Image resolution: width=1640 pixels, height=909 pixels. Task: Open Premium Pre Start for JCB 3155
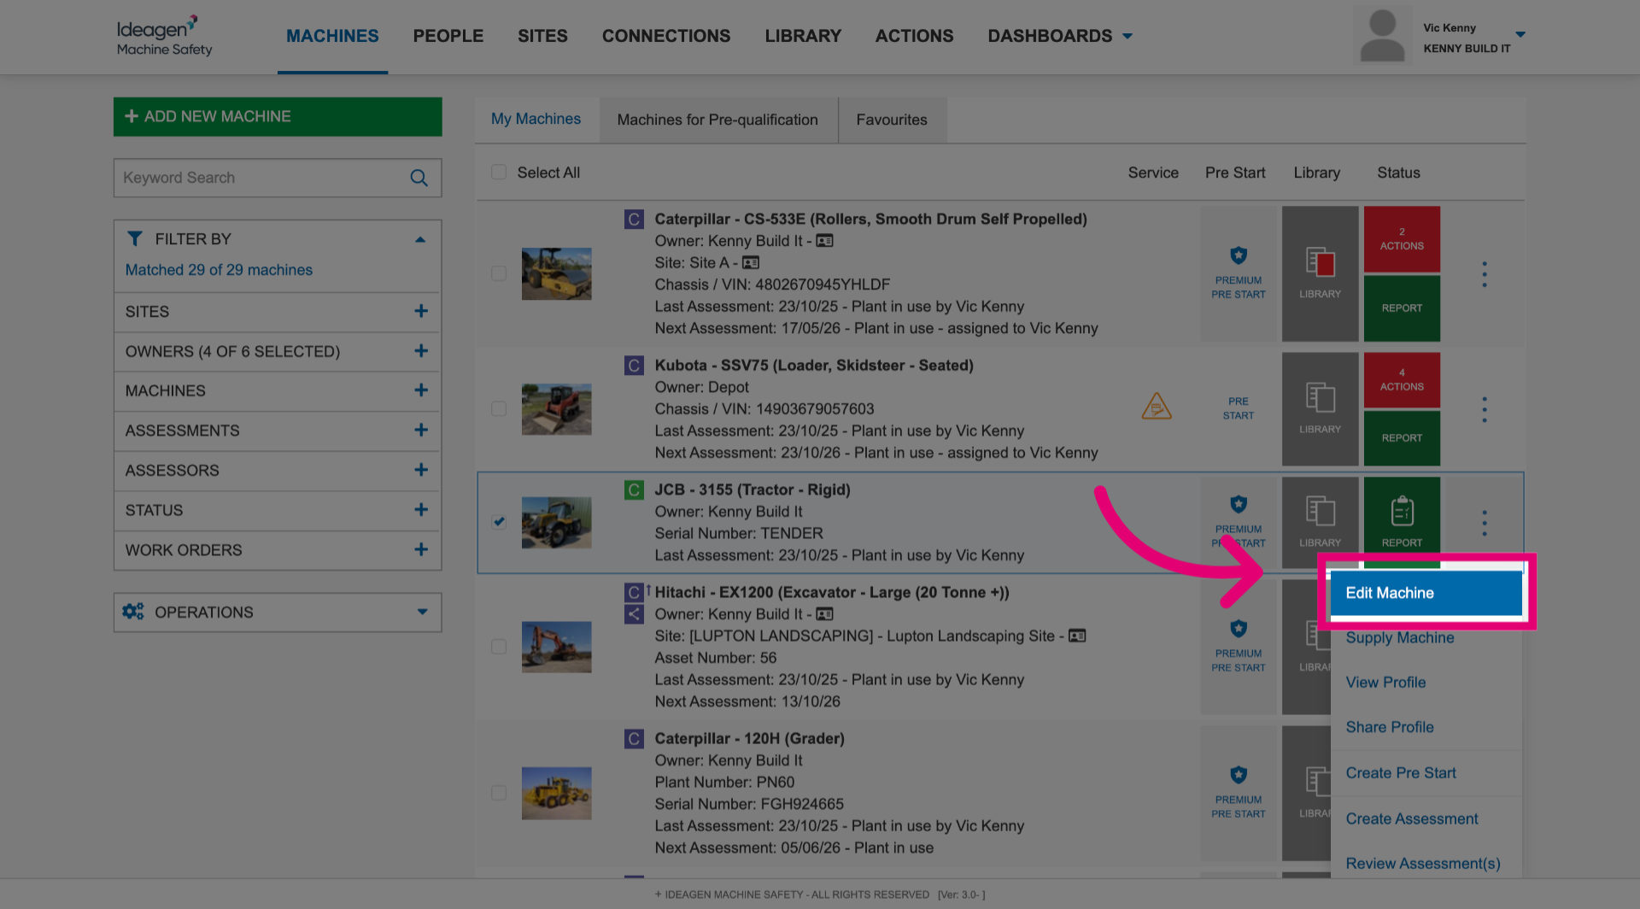pos(1239,523)
